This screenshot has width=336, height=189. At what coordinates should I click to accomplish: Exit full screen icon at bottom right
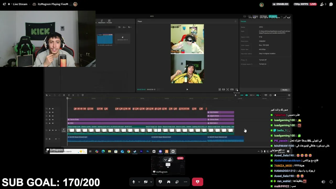(x=331, y=182)
